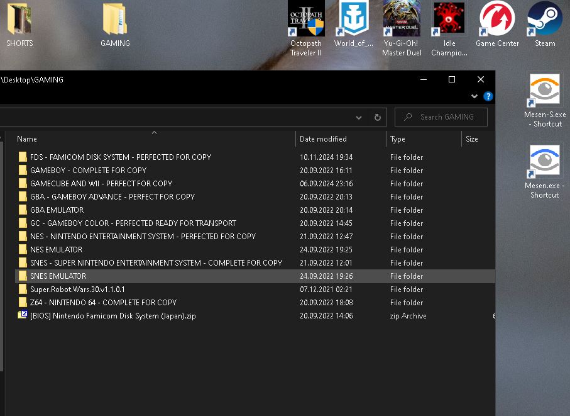Viewport: 570px width, 416px height.
Task: Click the address bar path field
Action: (x=175, y=117)
